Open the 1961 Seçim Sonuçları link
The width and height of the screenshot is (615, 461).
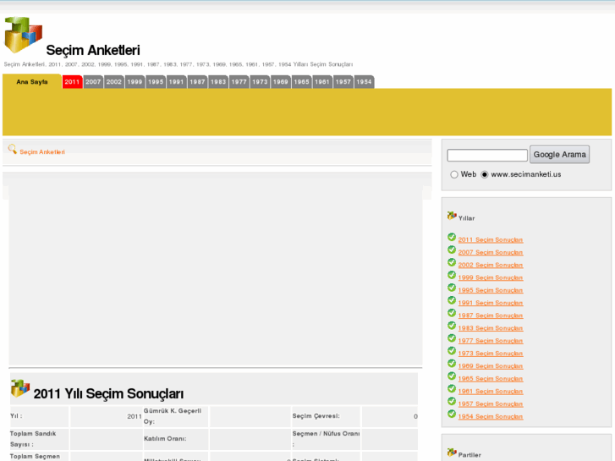491,391
